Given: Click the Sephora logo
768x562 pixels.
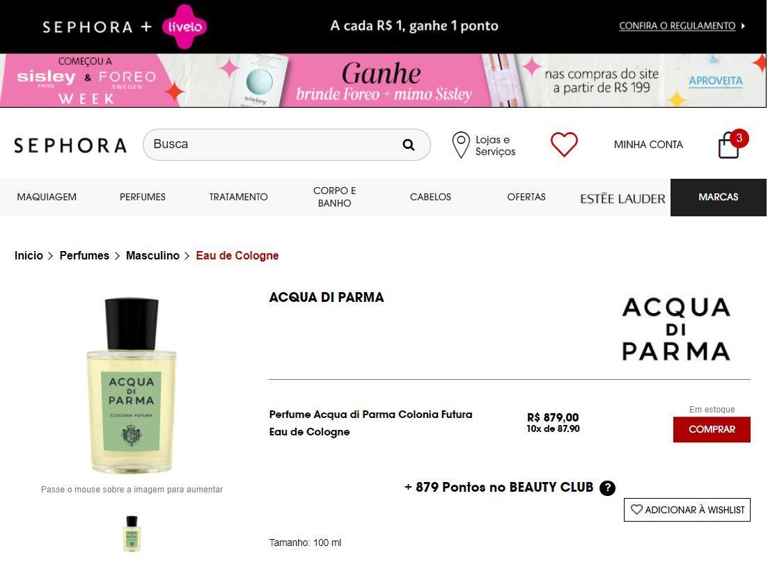Looking at the screenshot, I should point(70,145).
